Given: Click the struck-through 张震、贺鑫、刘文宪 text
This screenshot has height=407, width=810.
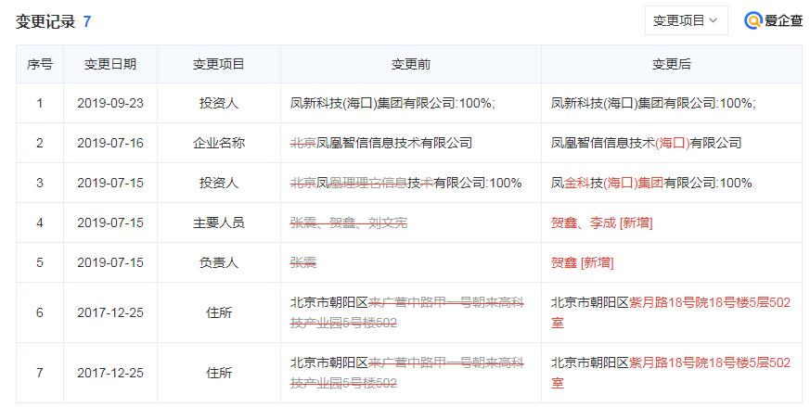Looking at the screenshot, I should 349,223.
